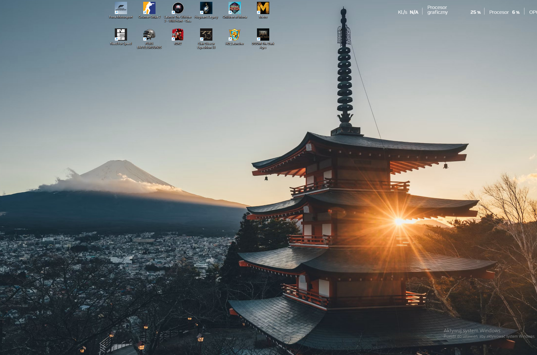Click the Aktywuj system Windows heading
This screenshot has width=537, height=355.
[x=472, y=330]
